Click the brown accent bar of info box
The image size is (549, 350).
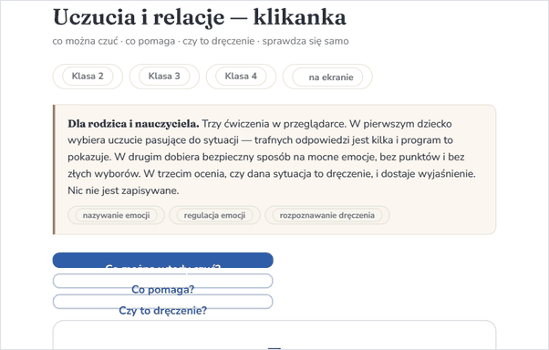pyautogui.click(x=54, y=170)
